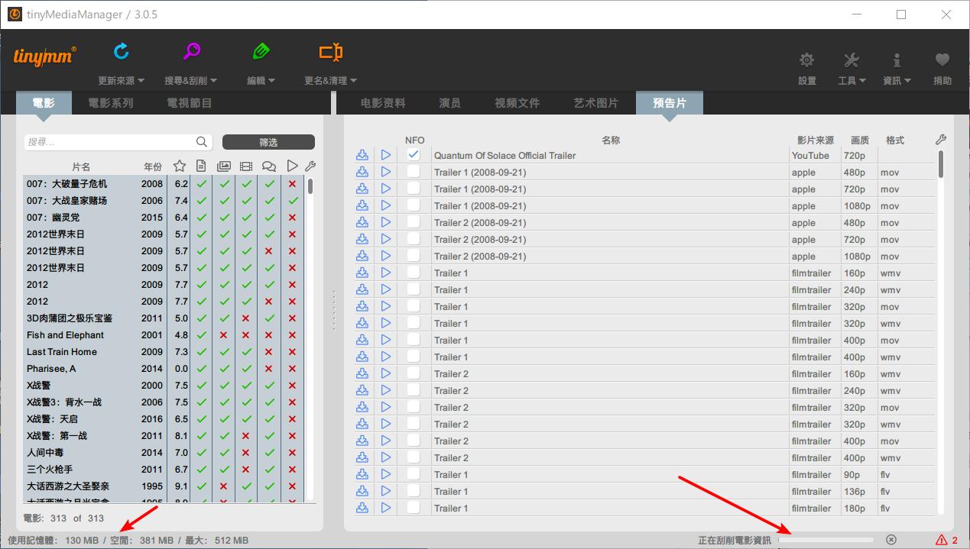Switch to the 電影 tab
This screenshot has height=549, width=970.
coord(44,103)
